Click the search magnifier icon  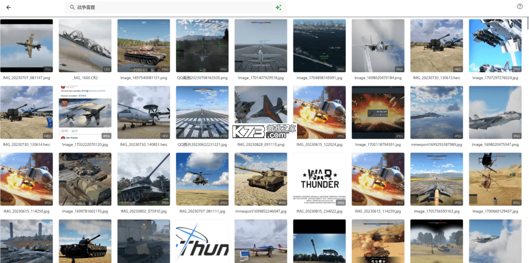(72, 7)
